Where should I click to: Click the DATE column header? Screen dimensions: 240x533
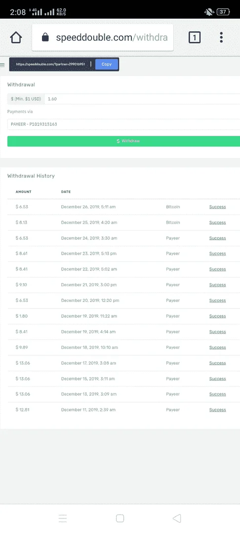tap(66, 191)
